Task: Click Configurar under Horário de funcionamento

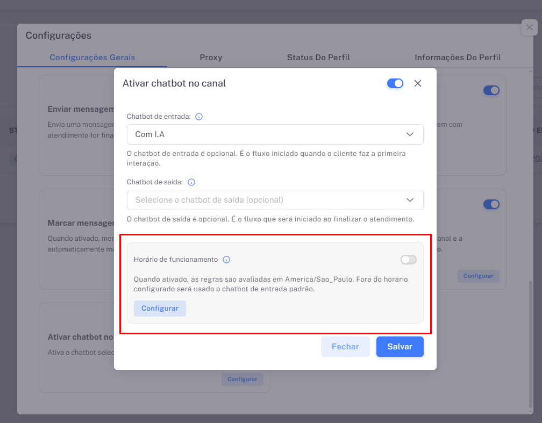Action: pos(160,309)
